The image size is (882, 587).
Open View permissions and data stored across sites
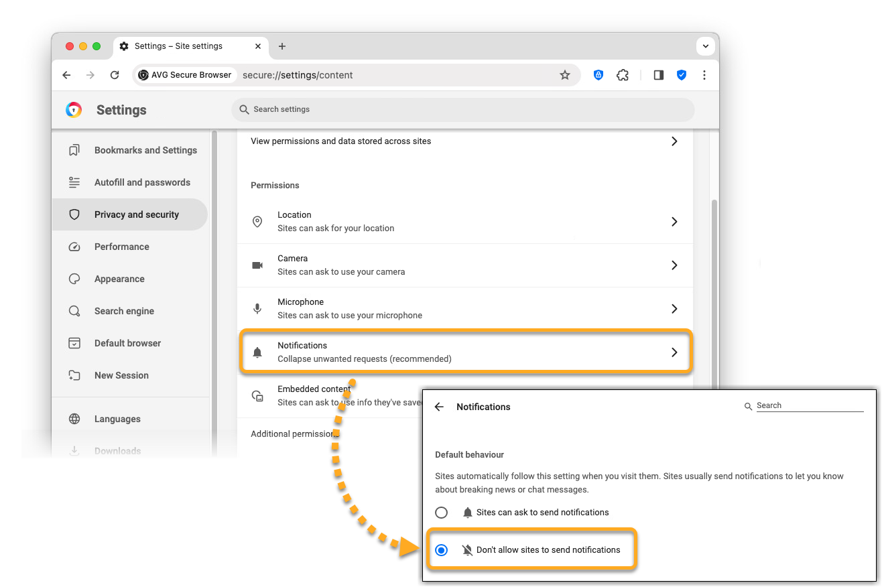click(465, 141)
